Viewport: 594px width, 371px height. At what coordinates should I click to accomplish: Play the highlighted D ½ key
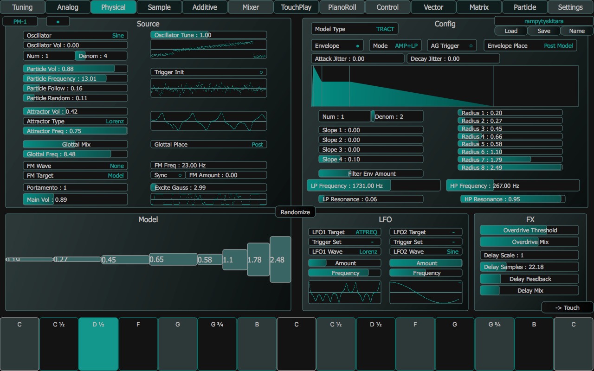tap(98, 343)
